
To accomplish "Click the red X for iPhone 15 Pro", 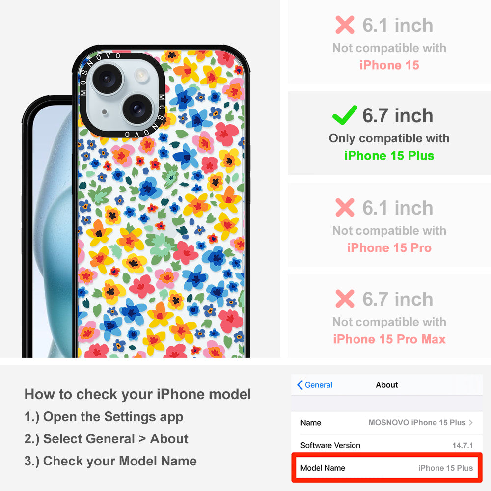I will pos(345,207).
